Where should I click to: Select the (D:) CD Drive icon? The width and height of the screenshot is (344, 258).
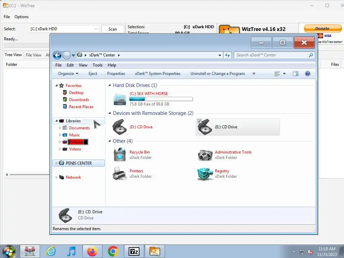(x=120, y=127)
